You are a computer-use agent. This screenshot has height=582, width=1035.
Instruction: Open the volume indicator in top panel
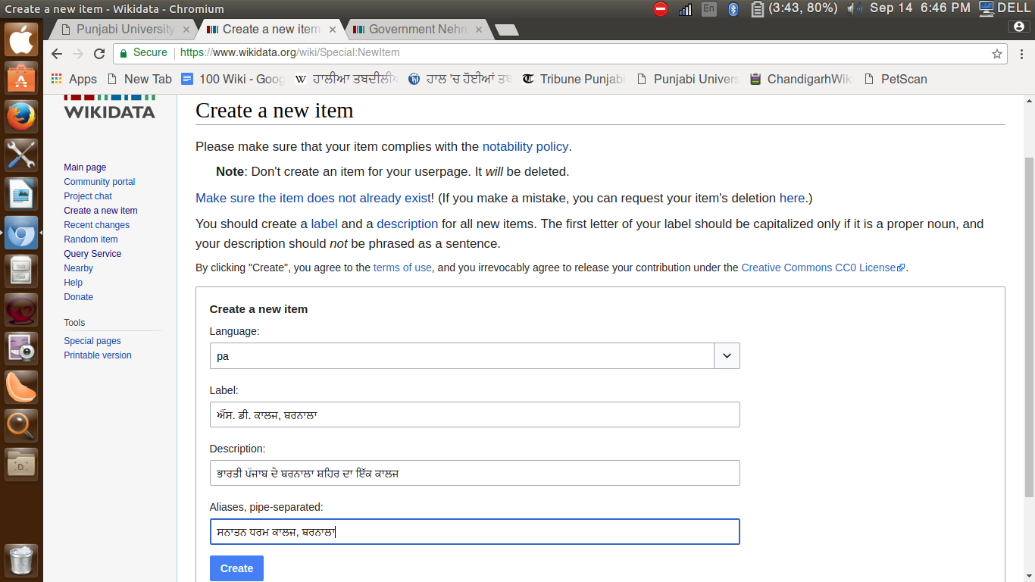click(x=855, y=9)
